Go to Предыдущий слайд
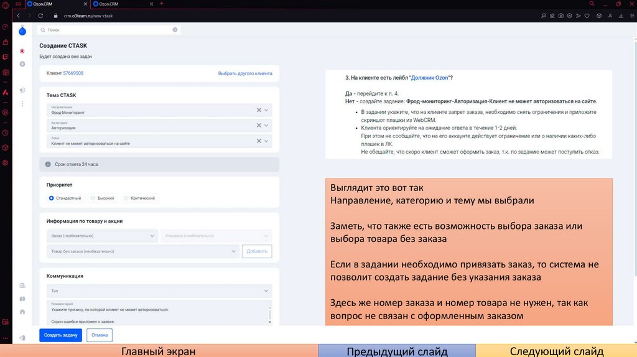 click(x=397, y=351)
